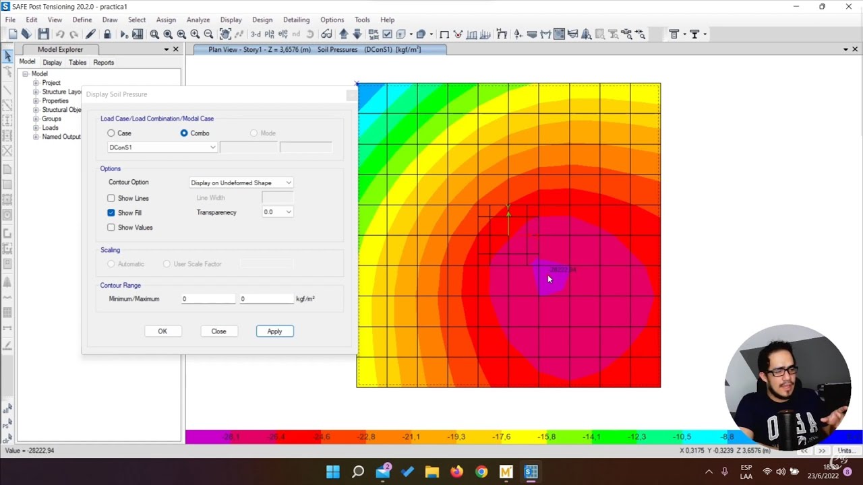Expand the Project tree node
Image resolution: width=863 pixels, height=485 pixels.
36,83
